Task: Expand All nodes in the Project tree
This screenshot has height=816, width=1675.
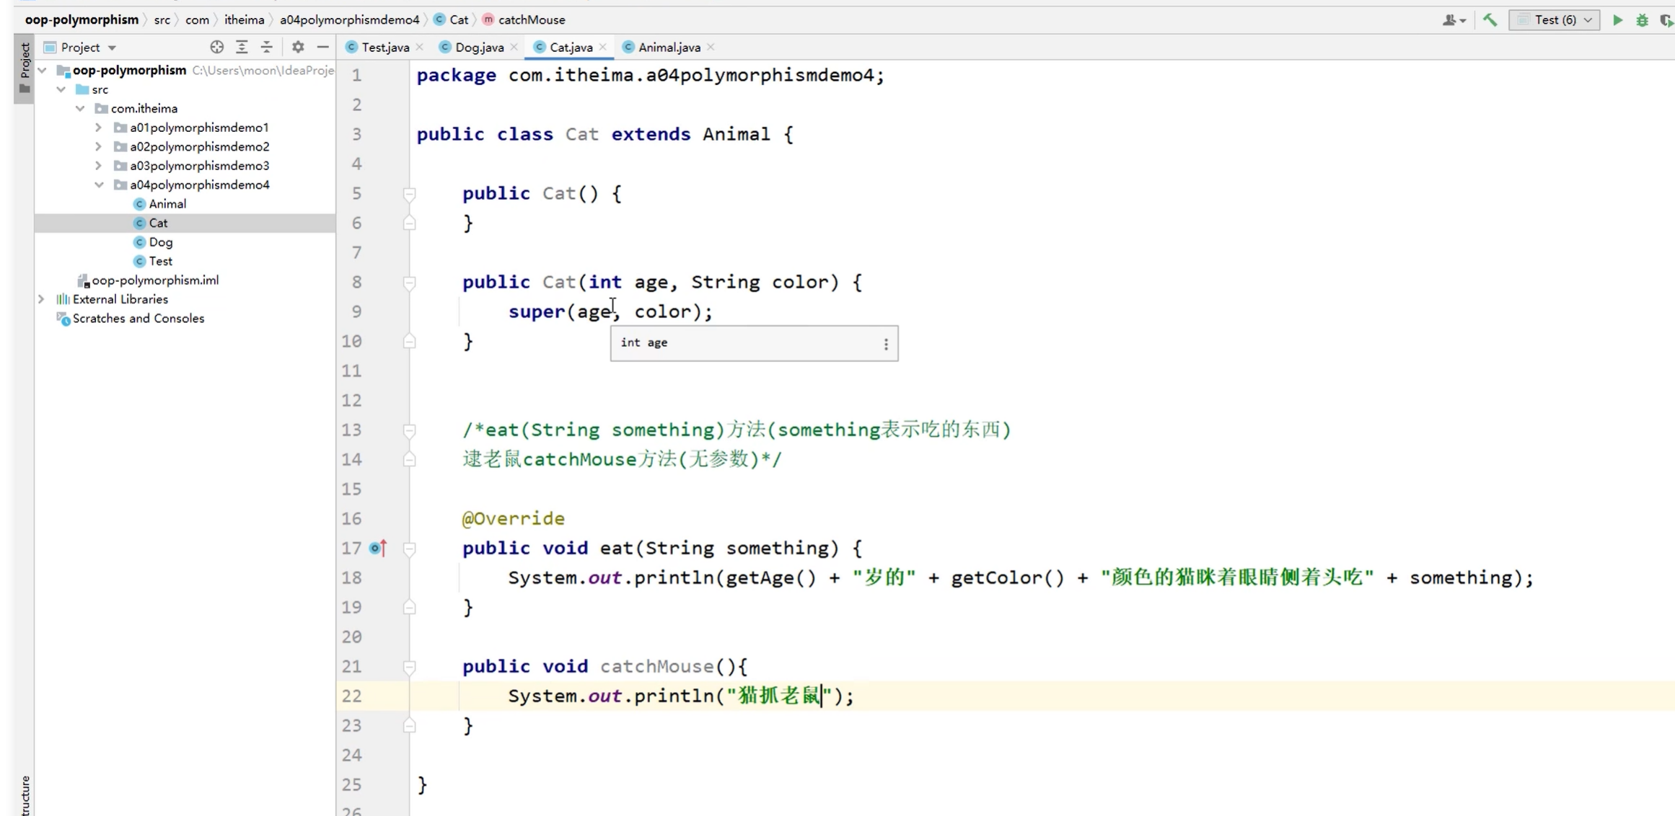Action: pos(242,46)
